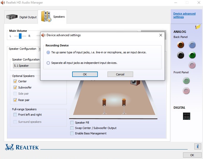The height and width of the screenshot is (159, 203).
Task: Click the blue back panel audio jack
Action: 192,45
